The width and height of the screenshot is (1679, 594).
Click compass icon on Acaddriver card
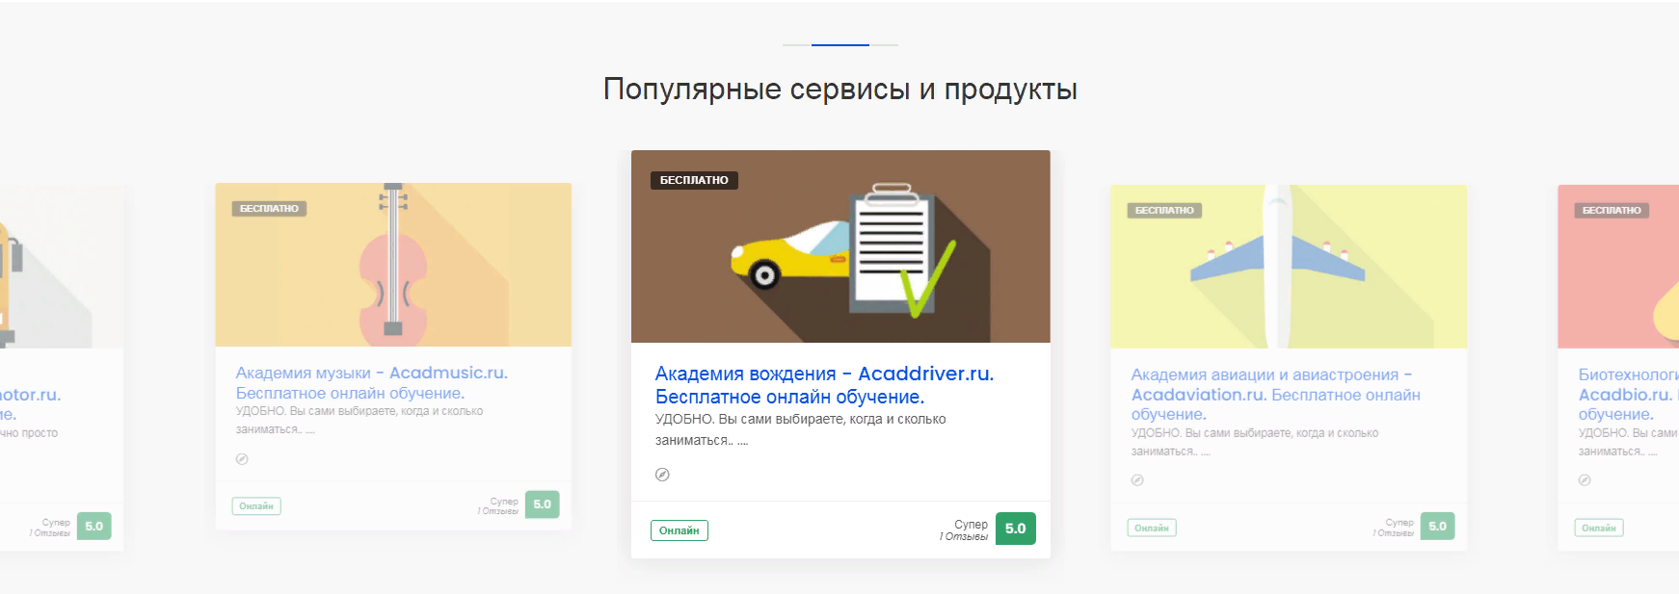click(662, 475)
